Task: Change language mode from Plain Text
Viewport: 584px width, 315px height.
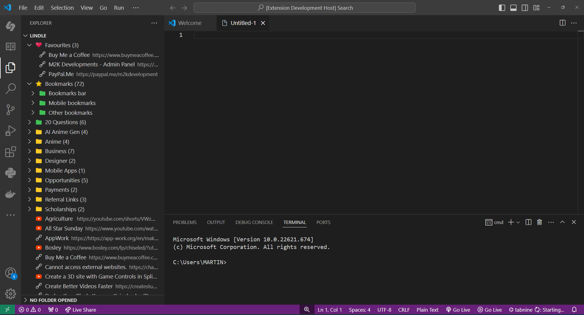Action: click(427, 310)
